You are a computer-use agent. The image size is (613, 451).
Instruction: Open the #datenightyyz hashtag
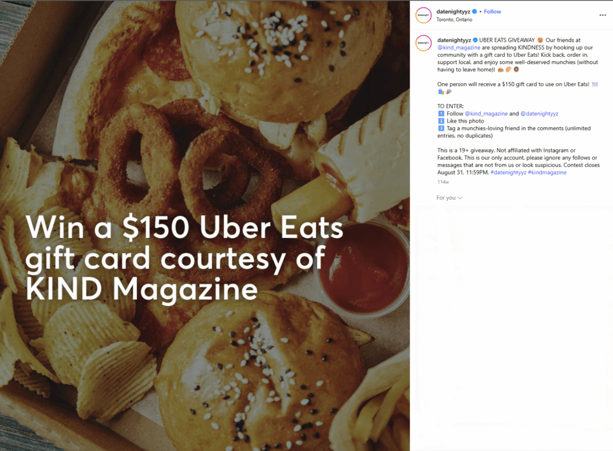508,172
